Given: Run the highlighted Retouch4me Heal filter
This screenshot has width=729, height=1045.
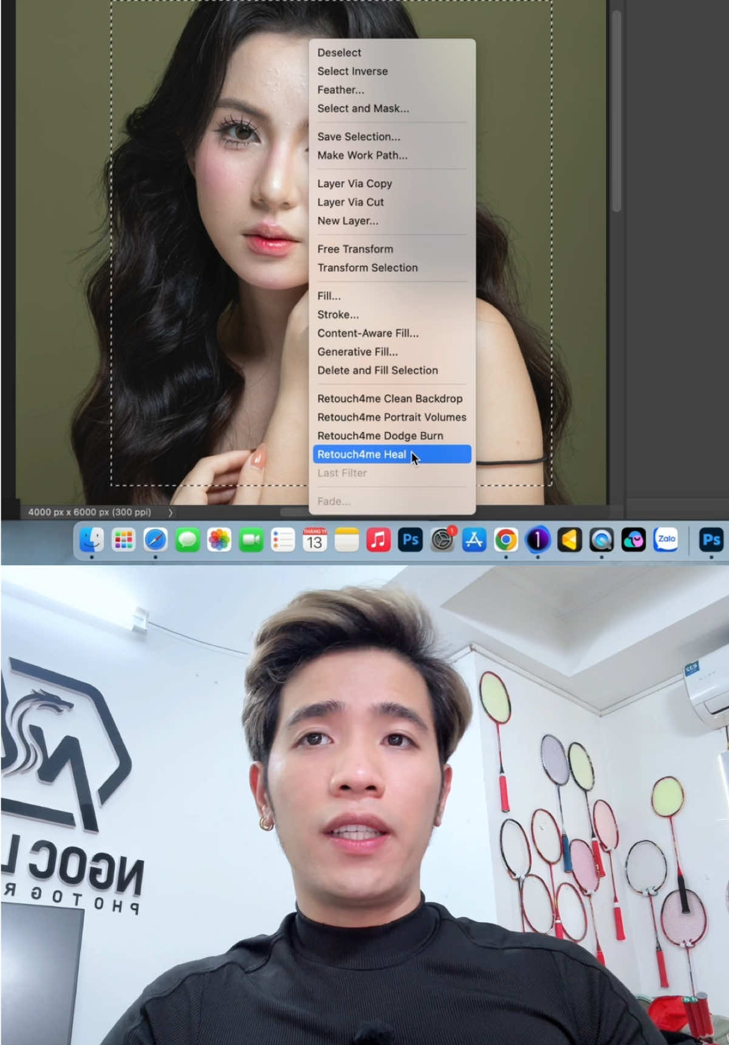Looking at the screenshot, I should pos(392,454).
